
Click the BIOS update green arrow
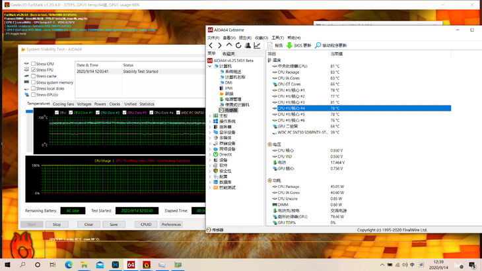[x=289, y=45]
